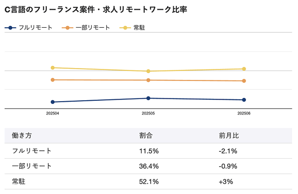Image resolution: width=298 pixels, height=194 pixels.
Task: Click the 202505 axis label
Action: click(x=148, y=113)
